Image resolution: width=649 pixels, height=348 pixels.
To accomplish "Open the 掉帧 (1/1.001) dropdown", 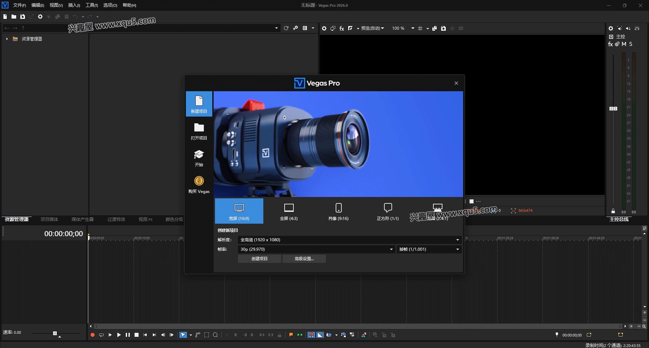I will [429, 249].
